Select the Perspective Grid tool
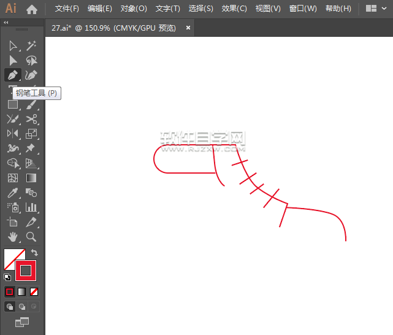Viewport: 393px width, 335px height. (x=31, y=163)
